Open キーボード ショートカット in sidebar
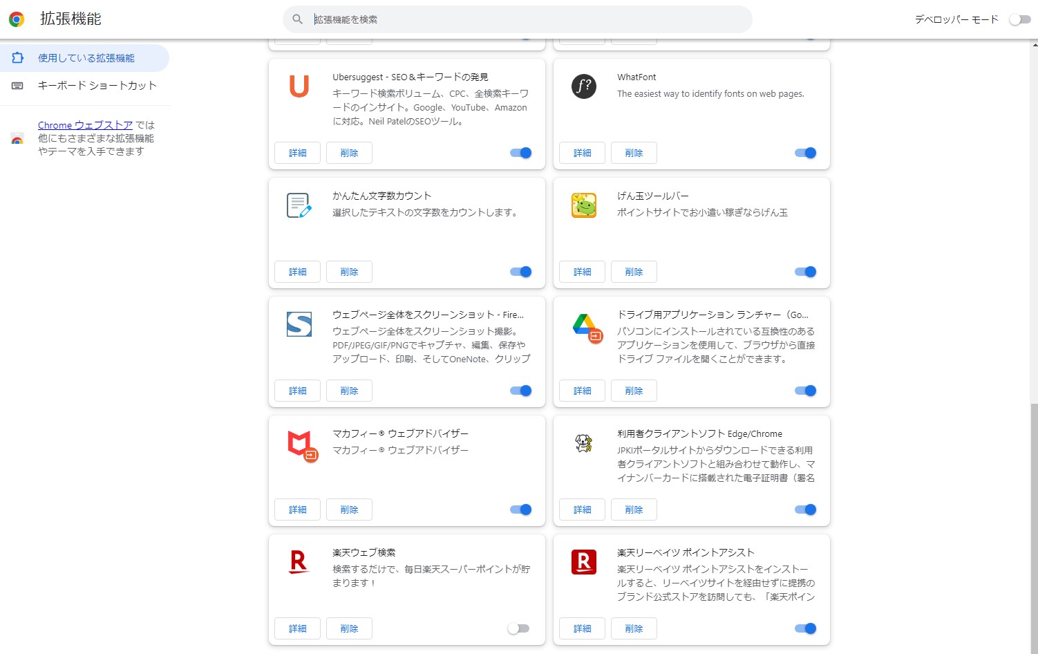This screenshot has height=654, width=1038. pyautogui.click(x=84, y=86)
